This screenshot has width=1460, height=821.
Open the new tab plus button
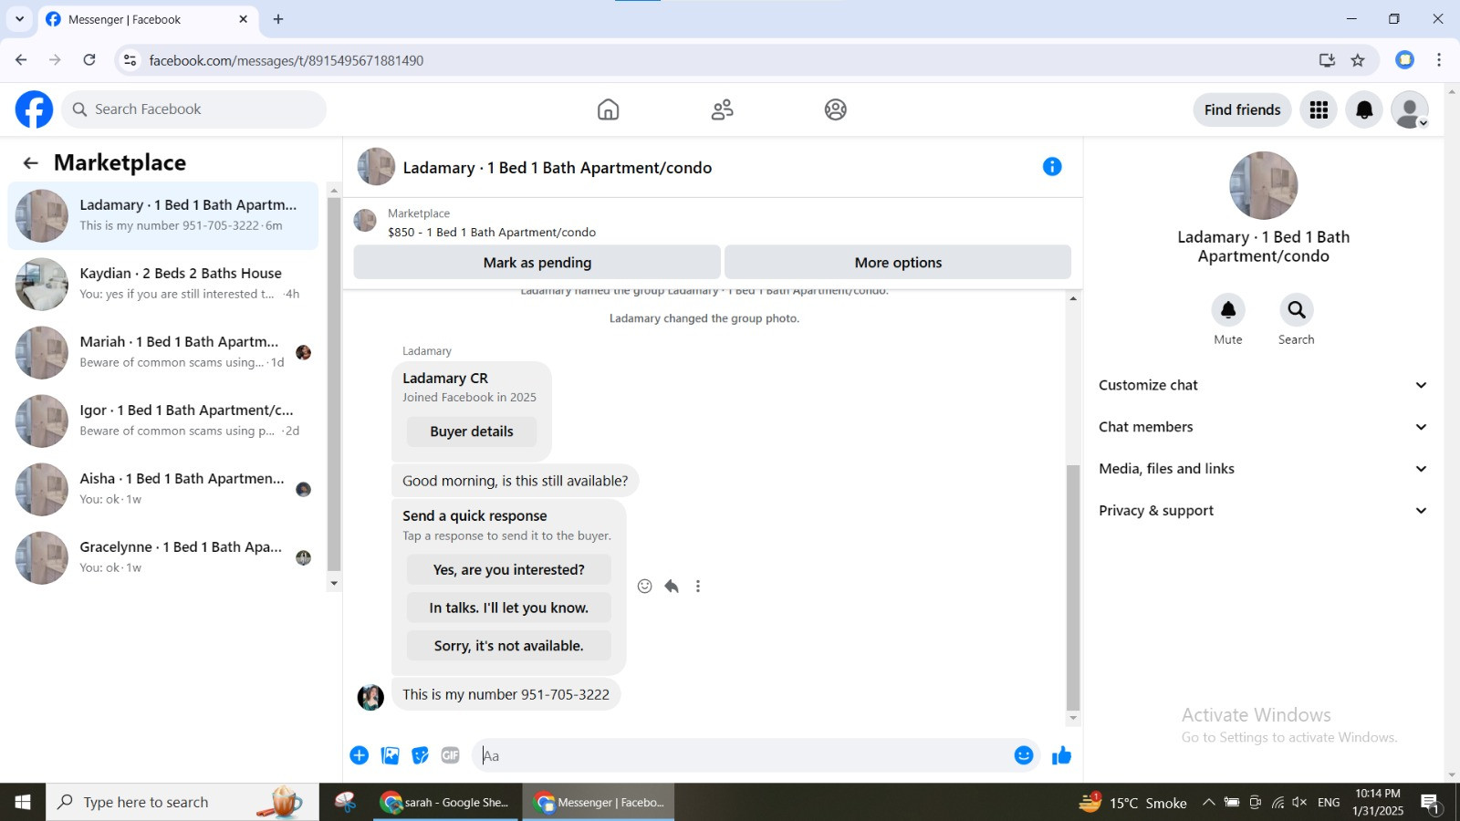(278, 19)
